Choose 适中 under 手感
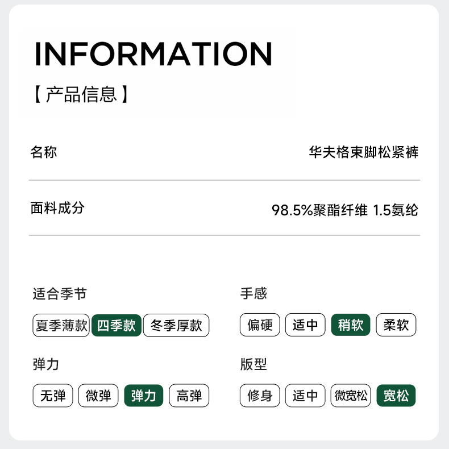The height and width of the screenshot is (449, 449). click(305, 326)
